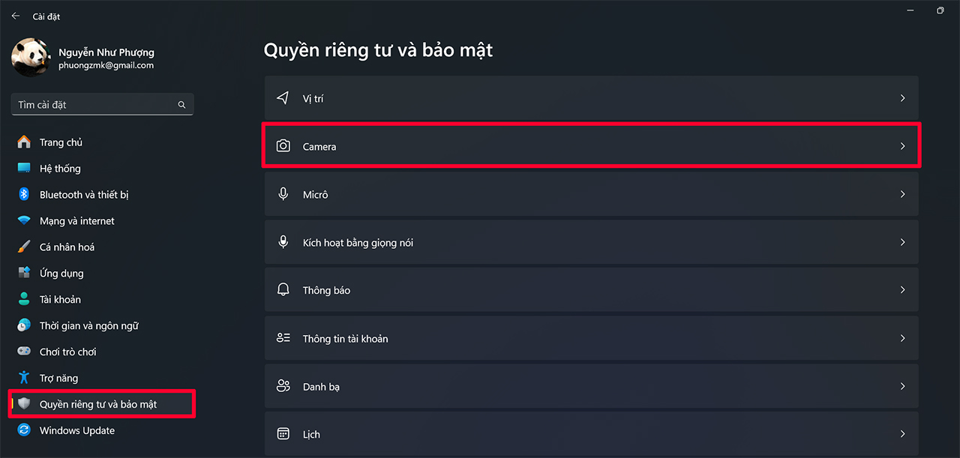Click the microphone icon beside Micrô

pyautogui.click(x=283, y=194)
